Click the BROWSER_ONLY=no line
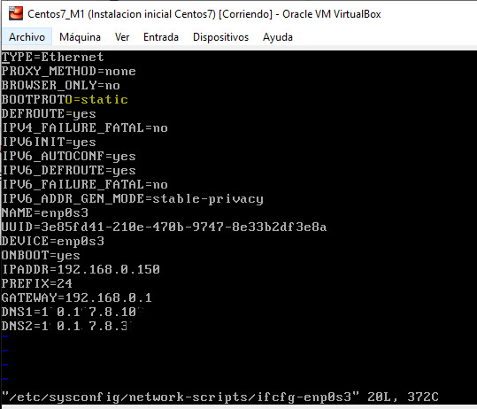This screenshot has height=409, width=477. [60, 85]
